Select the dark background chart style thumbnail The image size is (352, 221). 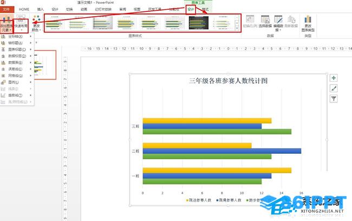(199, 23)
